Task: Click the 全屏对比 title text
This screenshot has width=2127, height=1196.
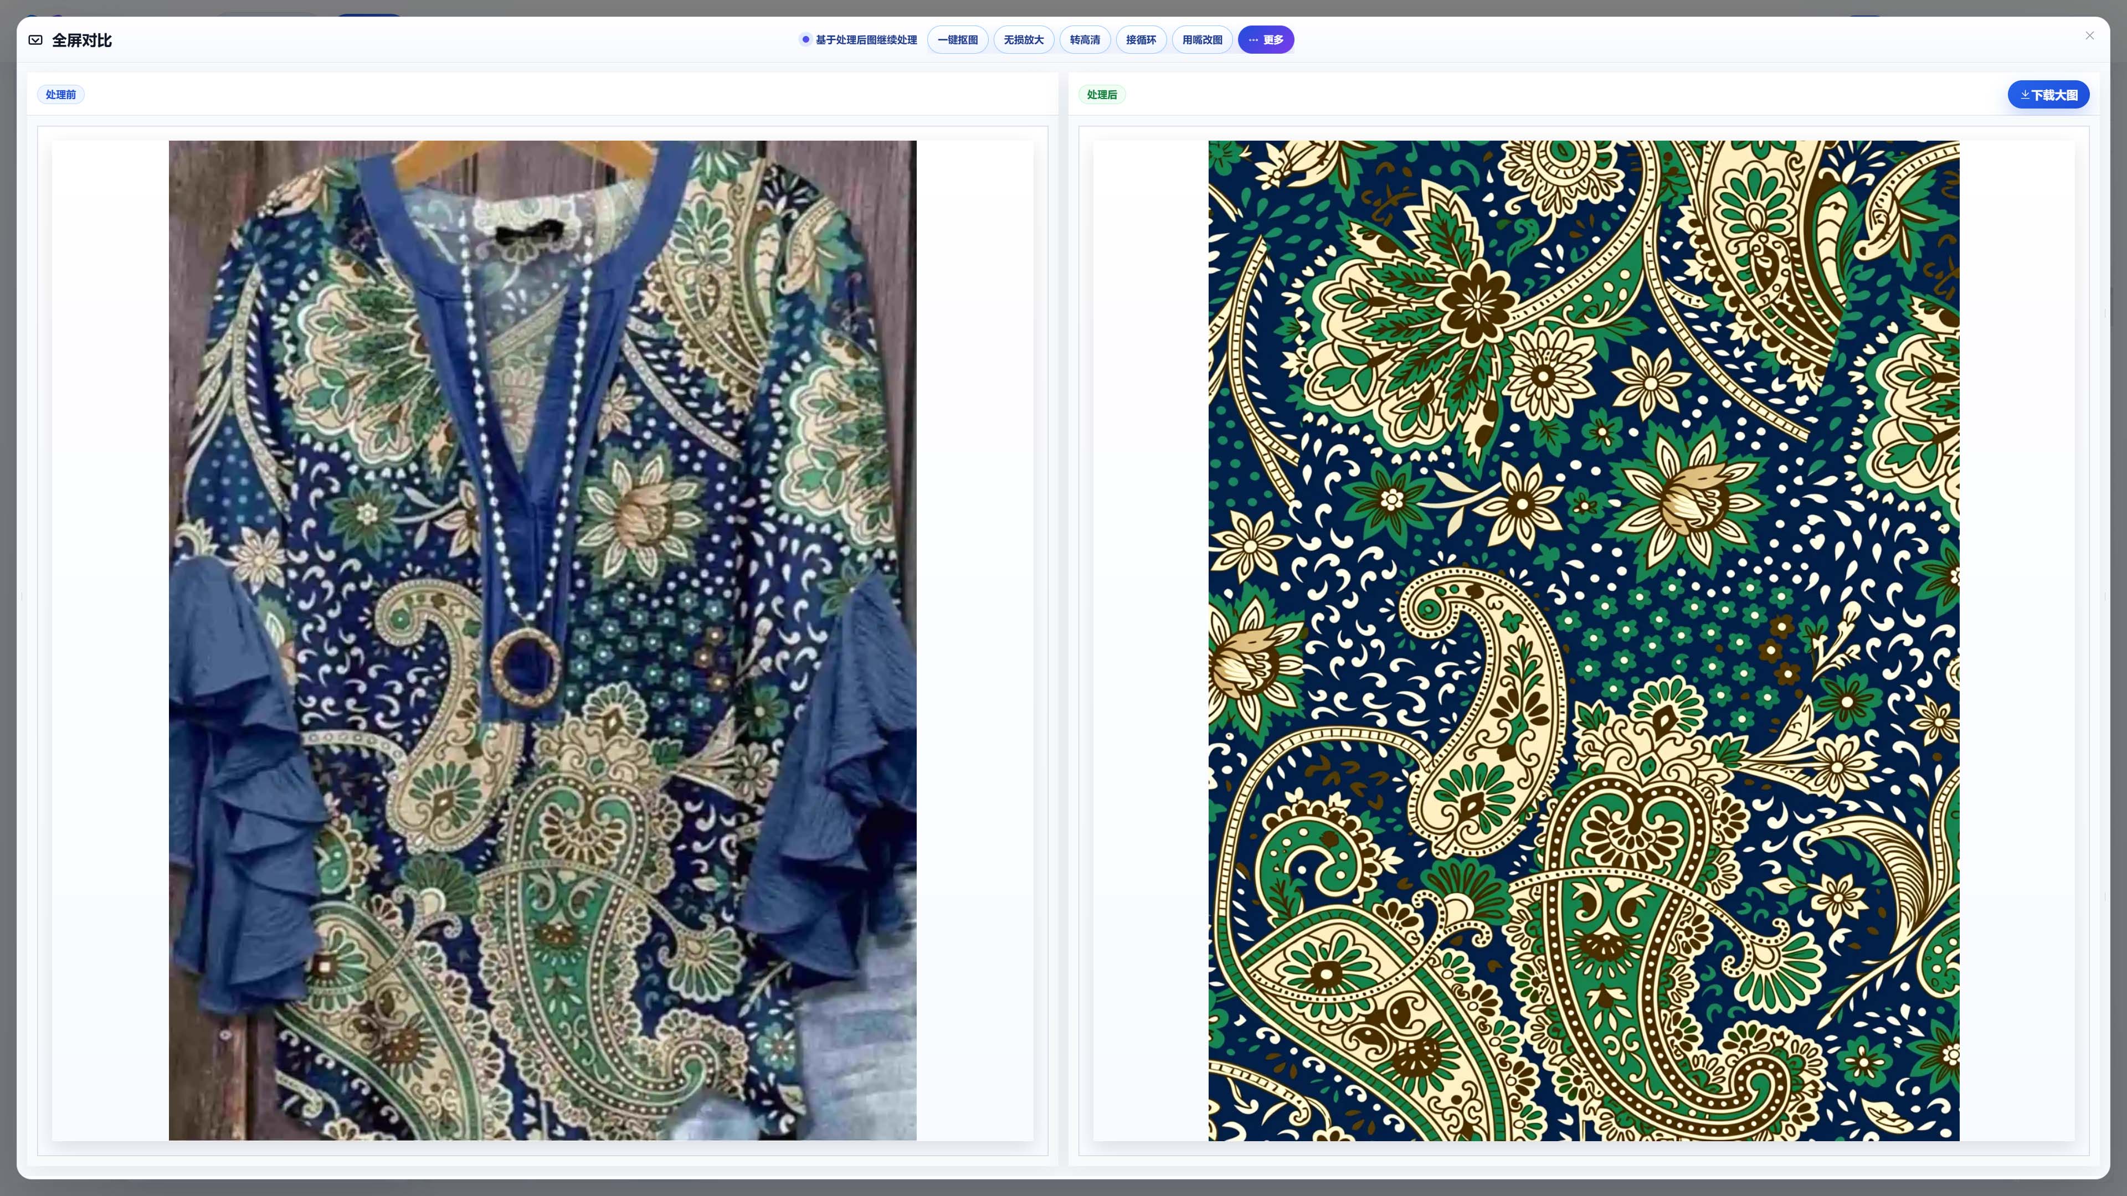Action: point(82,40)
